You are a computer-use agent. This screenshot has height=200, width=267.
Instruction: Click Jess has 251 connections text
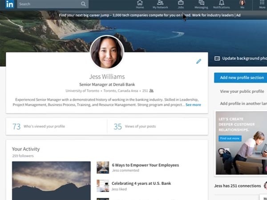click(237, 186)
